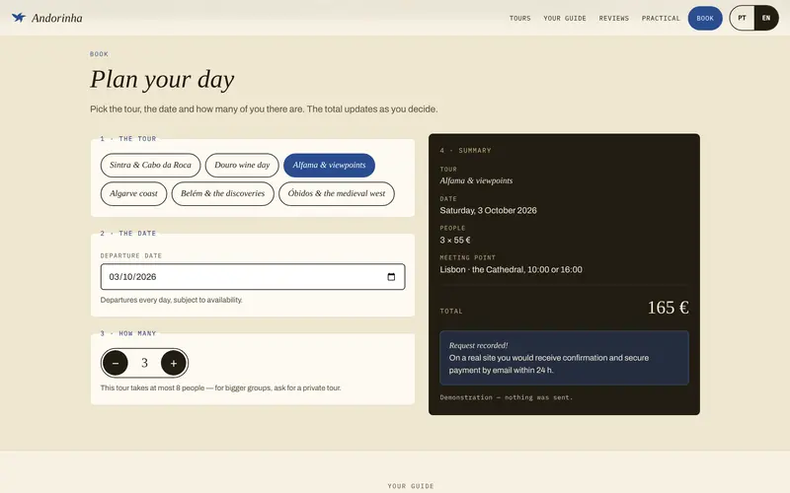
Task: Open the Reviews nav link
Action: (613, 18)
